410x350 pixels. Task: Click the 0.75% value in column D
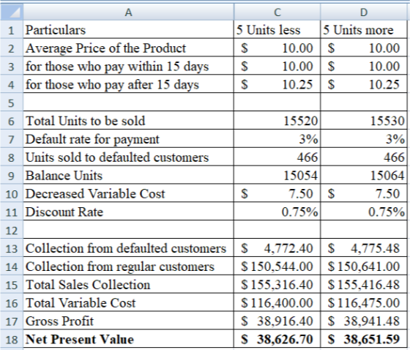(x=364, y=212)
